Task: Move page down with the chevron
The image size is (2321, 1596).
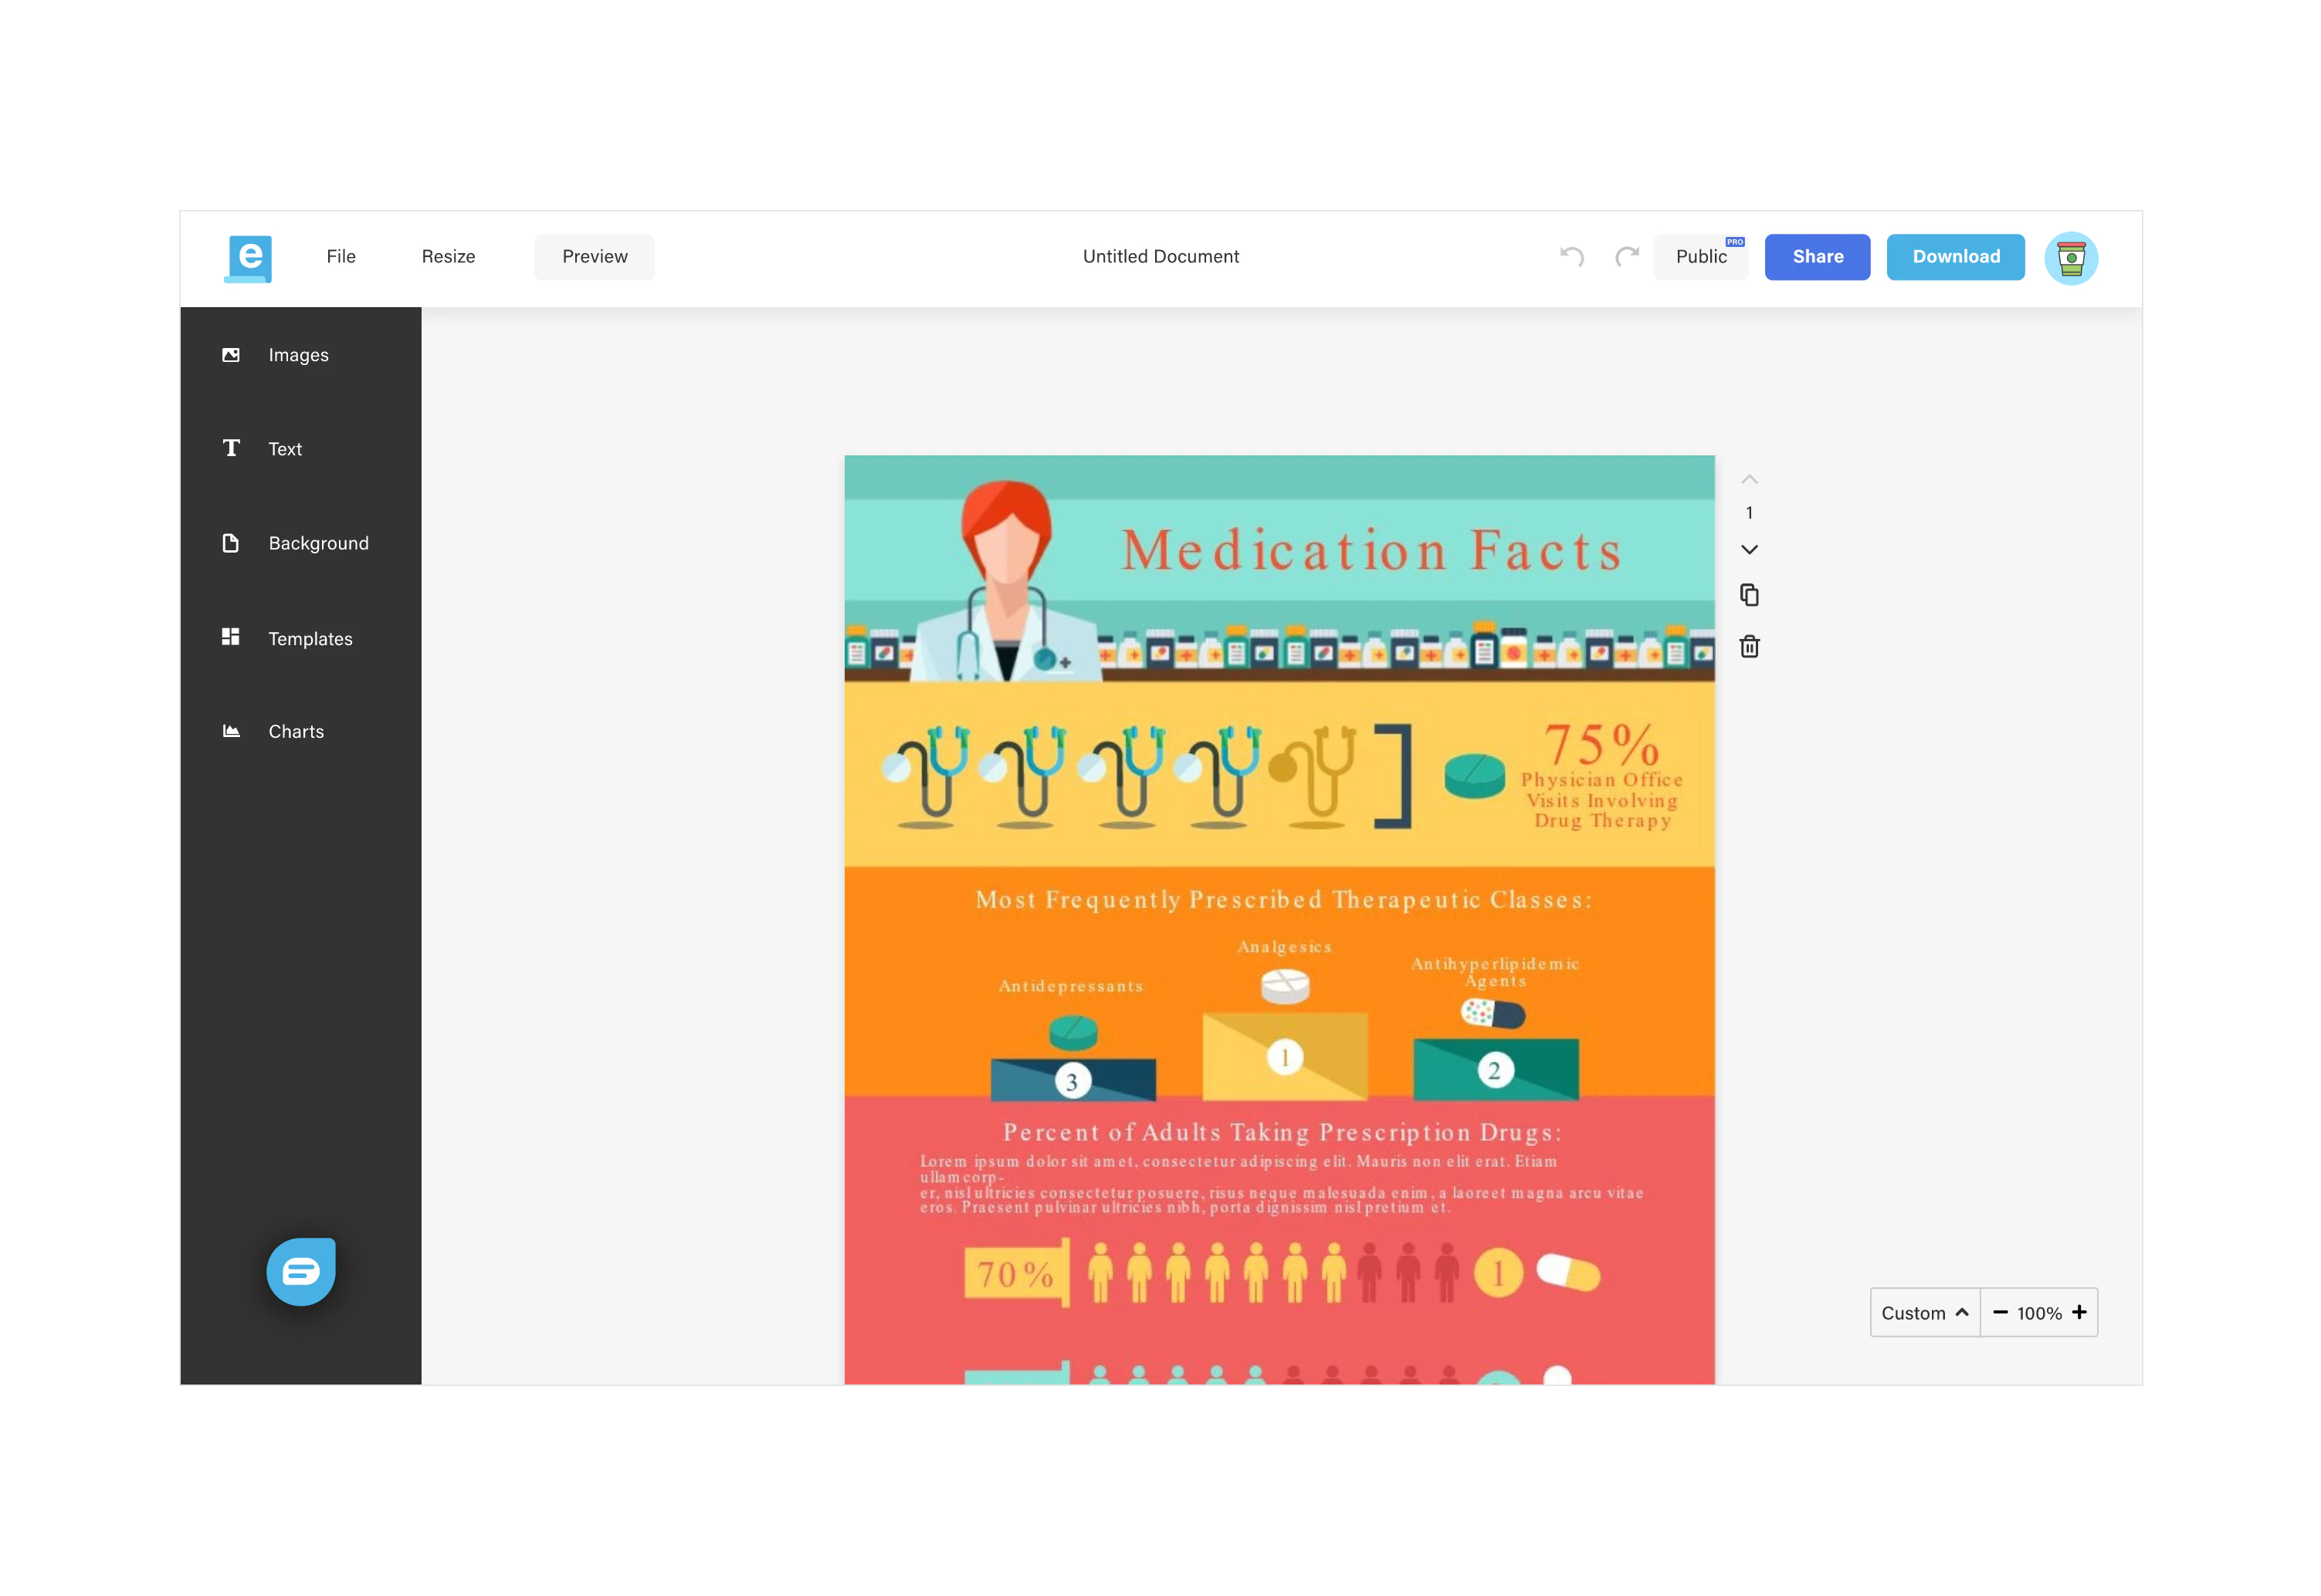Action: 1749,549
